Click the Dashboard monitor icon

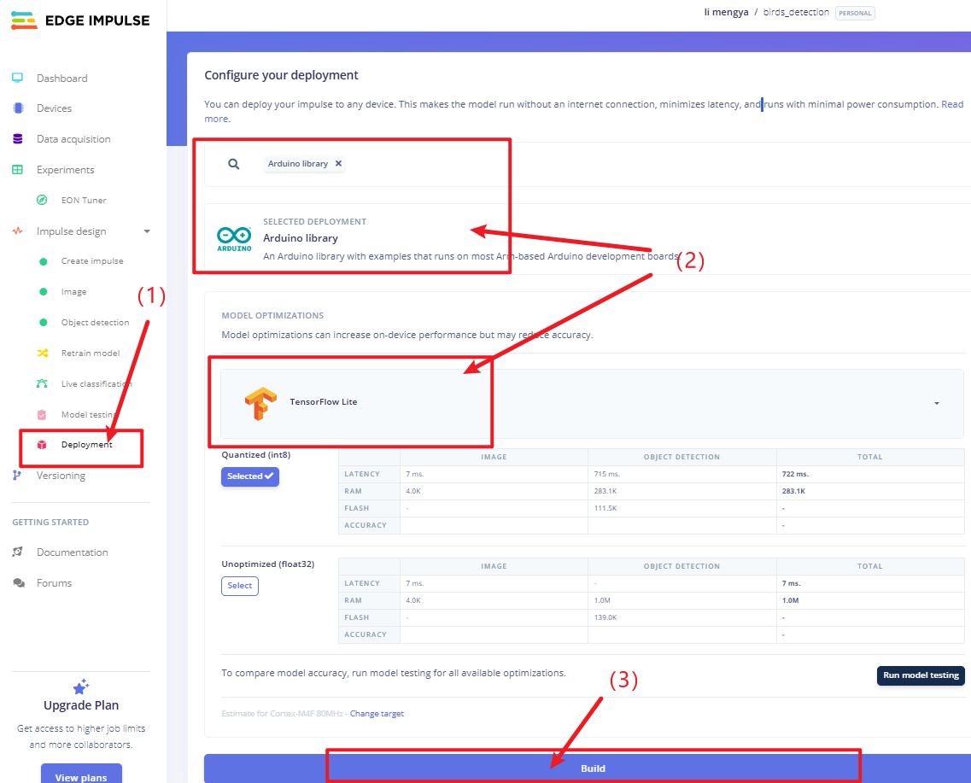point(17,78)
